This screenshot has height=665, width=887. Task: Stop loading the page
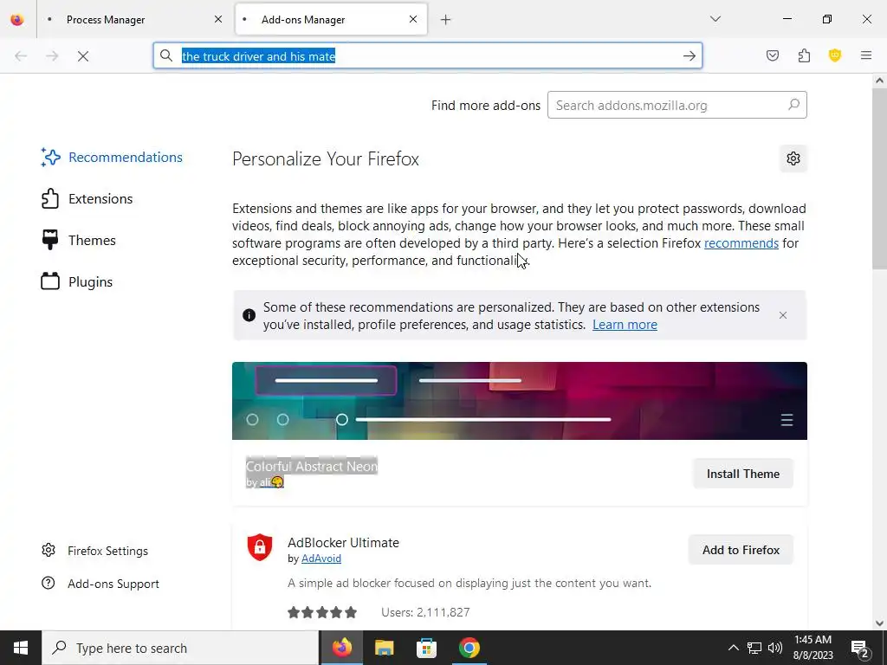[83, 56]
